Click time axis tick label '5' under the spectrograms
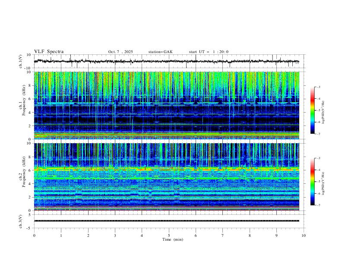 (x=169, y=236)
